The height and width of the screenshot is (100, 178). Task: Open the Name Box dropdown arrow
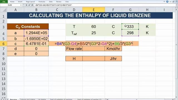21,5
